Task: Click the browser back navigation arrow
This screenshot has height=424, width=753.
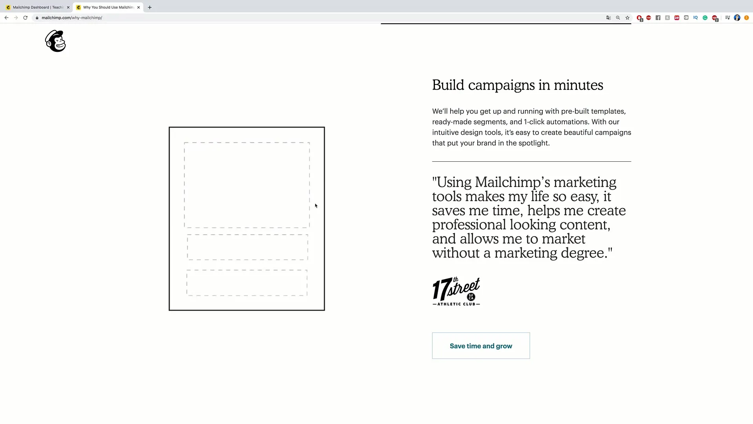Action: coord(6,18)
